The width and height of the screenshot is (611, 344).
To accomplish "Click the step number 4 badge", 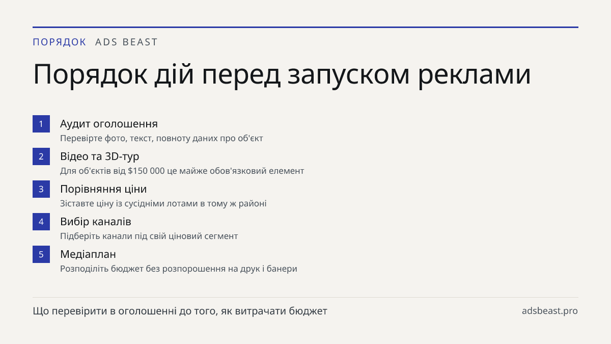I will 41,222.
